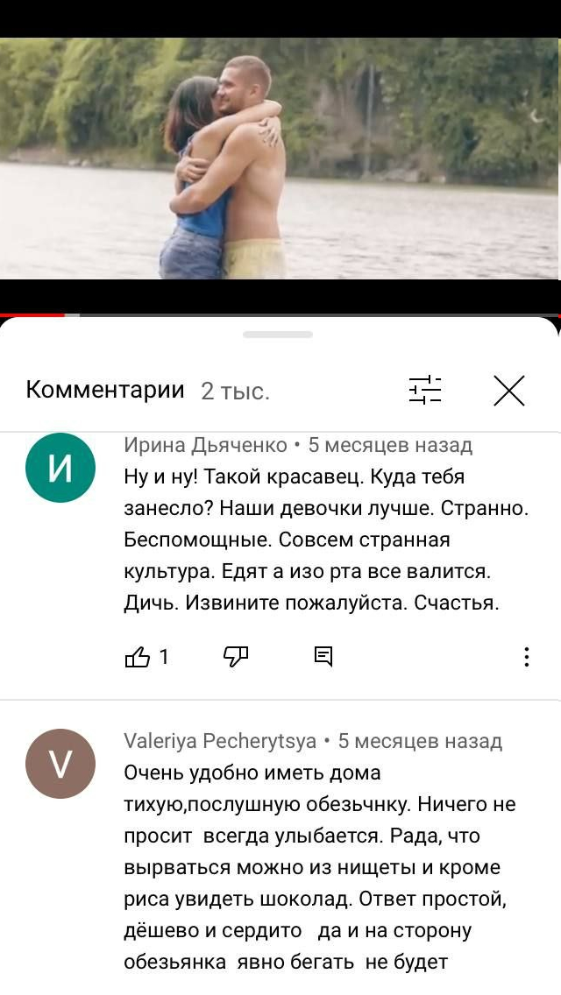
Task: Like Ирина Дьяченко's comment
Action: click(x=138, y=657)
